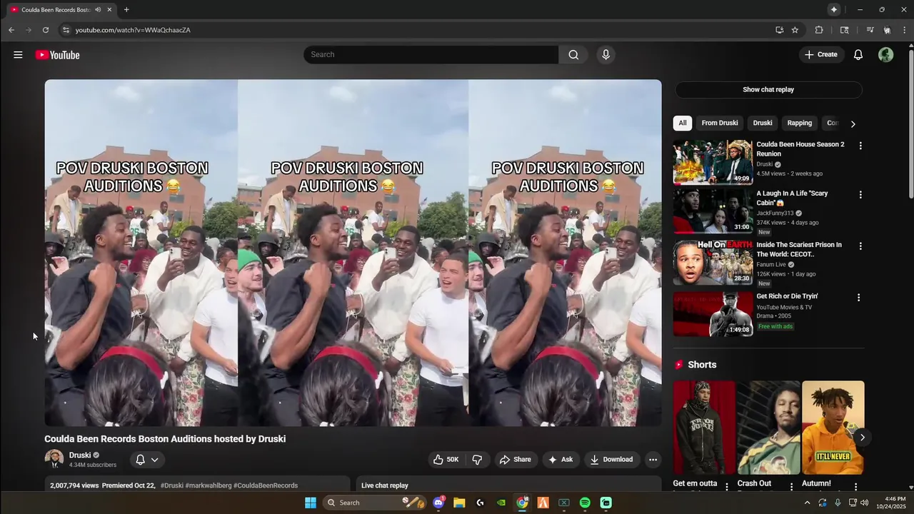Open side search icon in Chrome toolbar
This screenshot has width=914, height=514.
coord(844,30)
